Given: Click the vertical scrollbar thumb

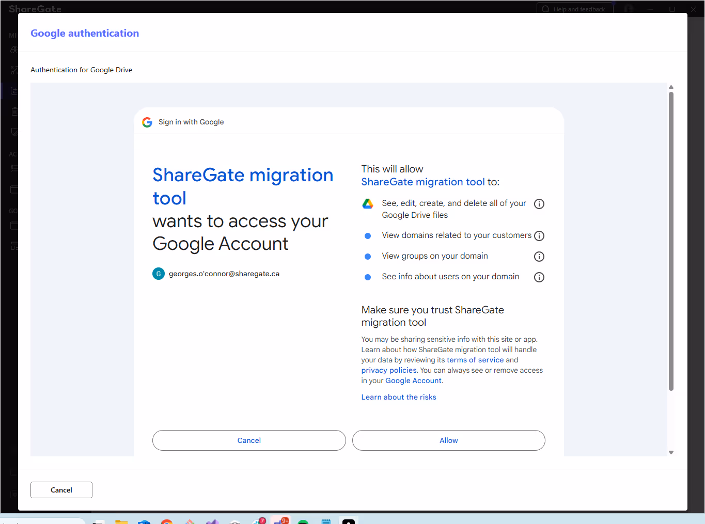Looking at the screenshot, I should [x=671, y=241].
